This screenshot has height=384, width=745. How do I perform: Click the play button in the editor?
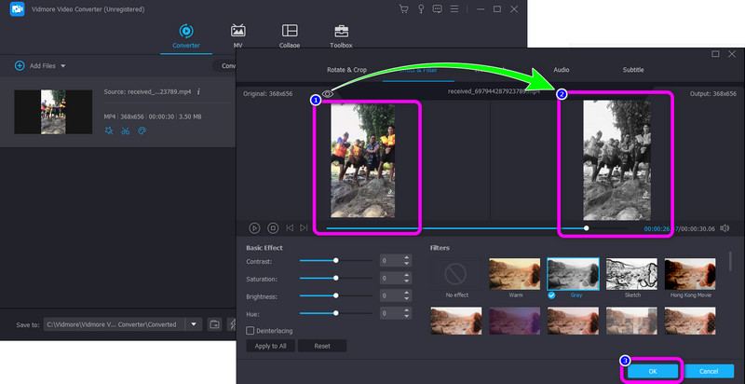[x=254, y=227]
